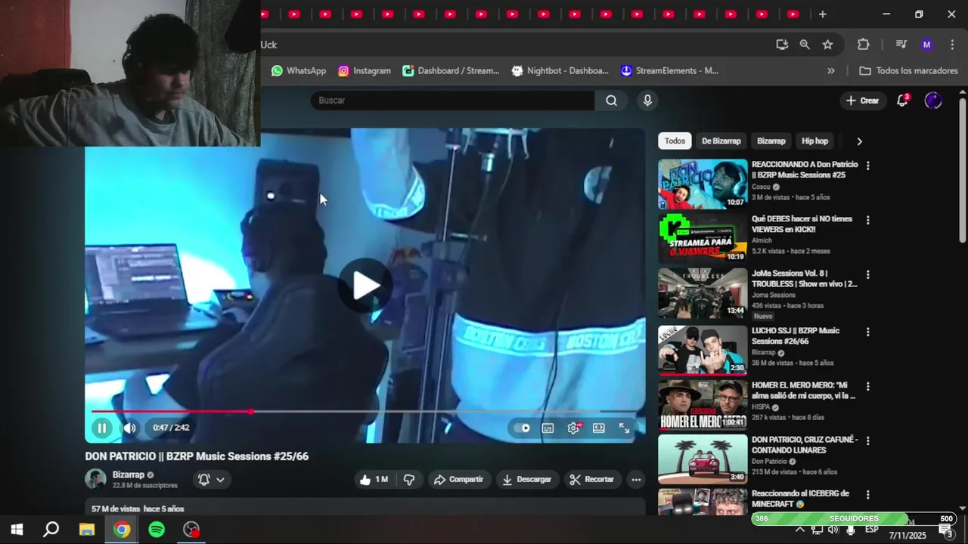The width and height of the screenshot is (968, 544).
Task: Open system tray volume speaker icon
Action: [x=833, y=530]
